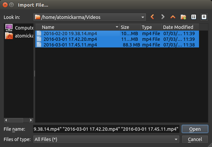Navigate up to the parent directory
This screenshot has height=147, width=212.
point(173,17)
